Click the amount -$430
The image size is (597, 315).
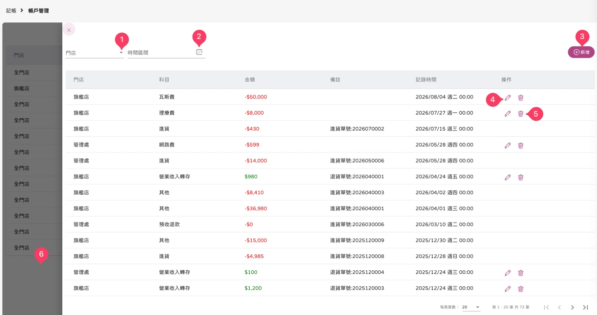coord(252,129)
